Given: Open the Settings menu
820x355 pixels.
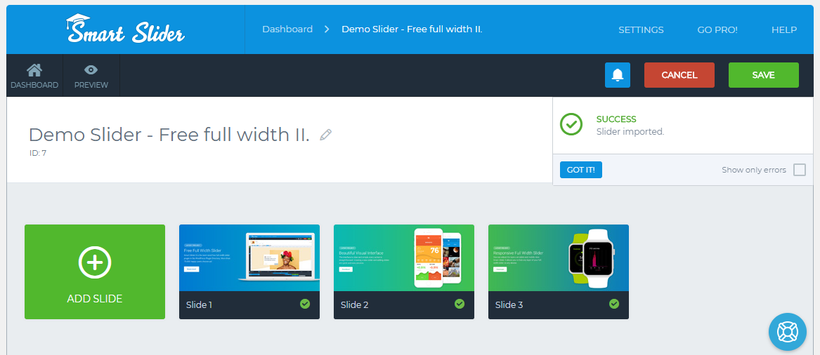Looking at the screenshot, I should click(641, 30).
